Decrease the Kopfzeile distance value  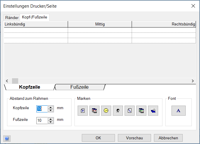[x=51, y=110]
